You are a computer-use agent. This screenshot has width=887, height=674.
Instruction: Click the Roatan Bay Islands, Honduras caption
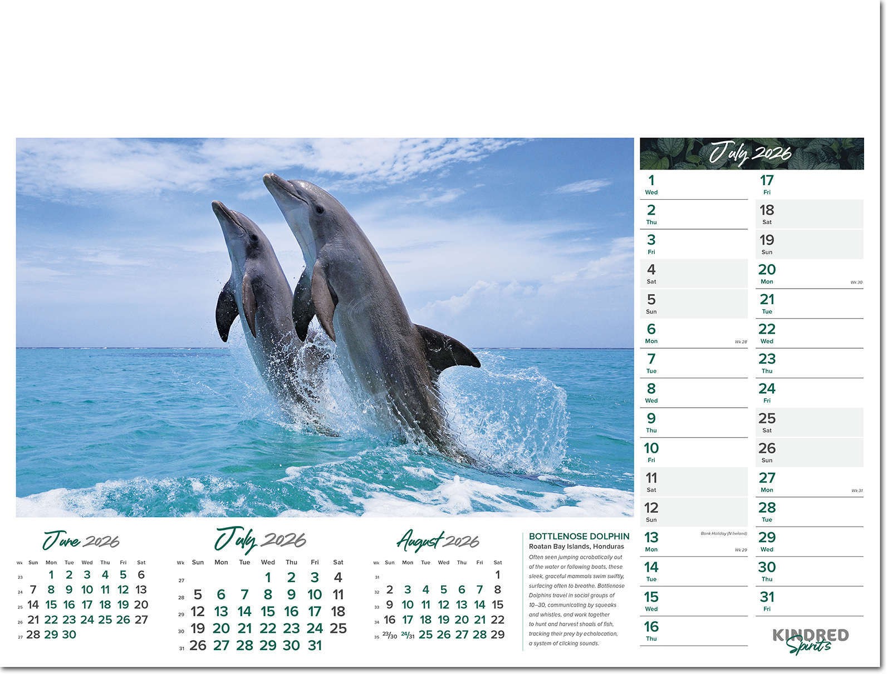point(576,547)
